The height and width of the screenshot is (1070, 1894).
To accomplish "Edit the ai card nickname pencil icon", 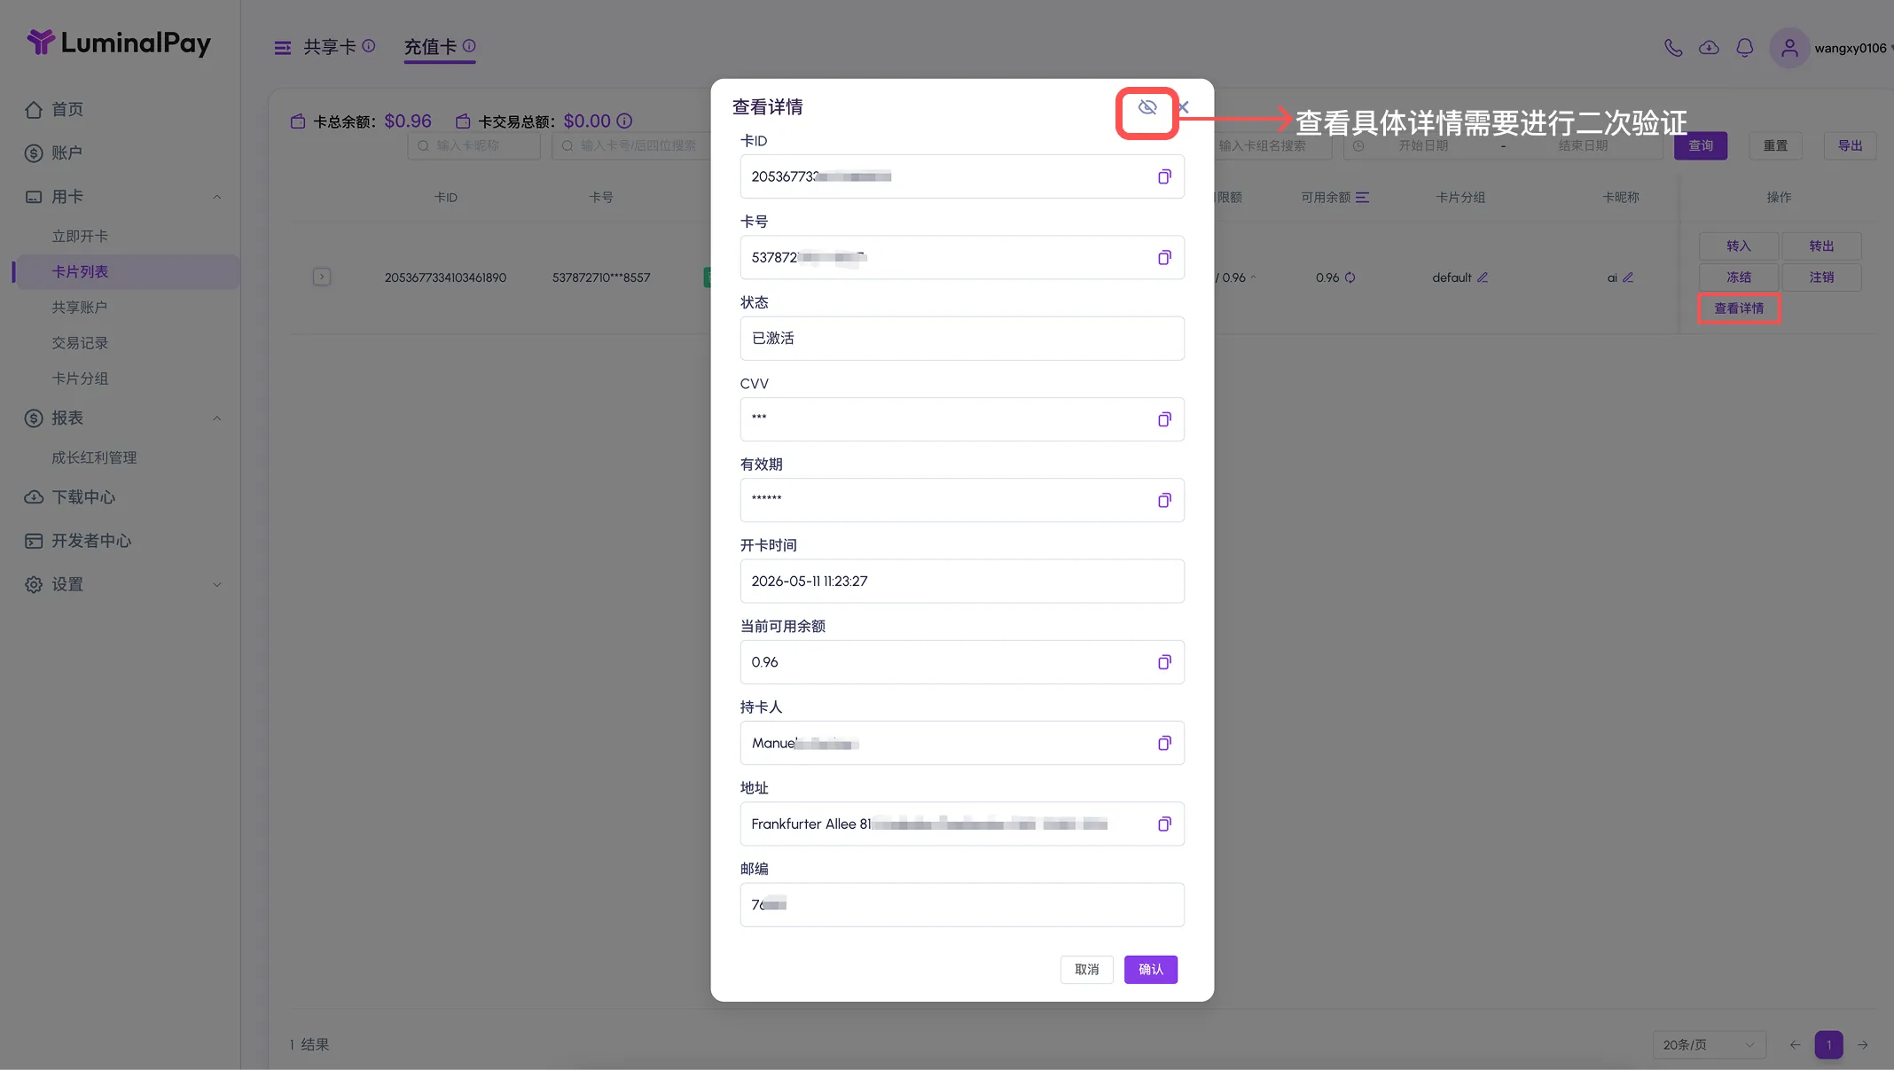I will point(1628,277).
